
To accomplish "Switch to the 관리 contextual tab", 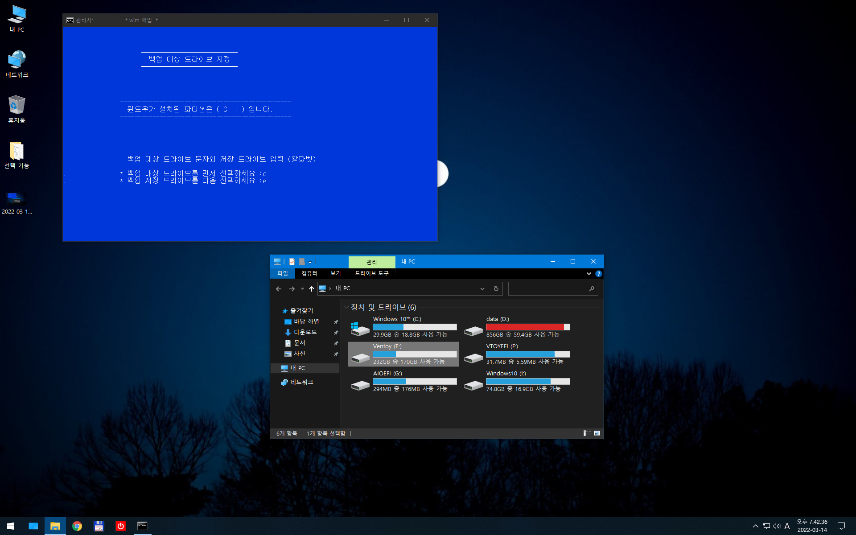I will click(372, 262).
